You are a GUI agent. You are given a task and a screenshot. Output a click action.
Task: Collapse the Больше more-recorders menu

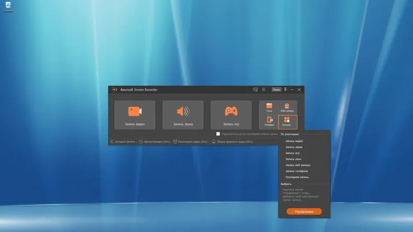[288, 122]
